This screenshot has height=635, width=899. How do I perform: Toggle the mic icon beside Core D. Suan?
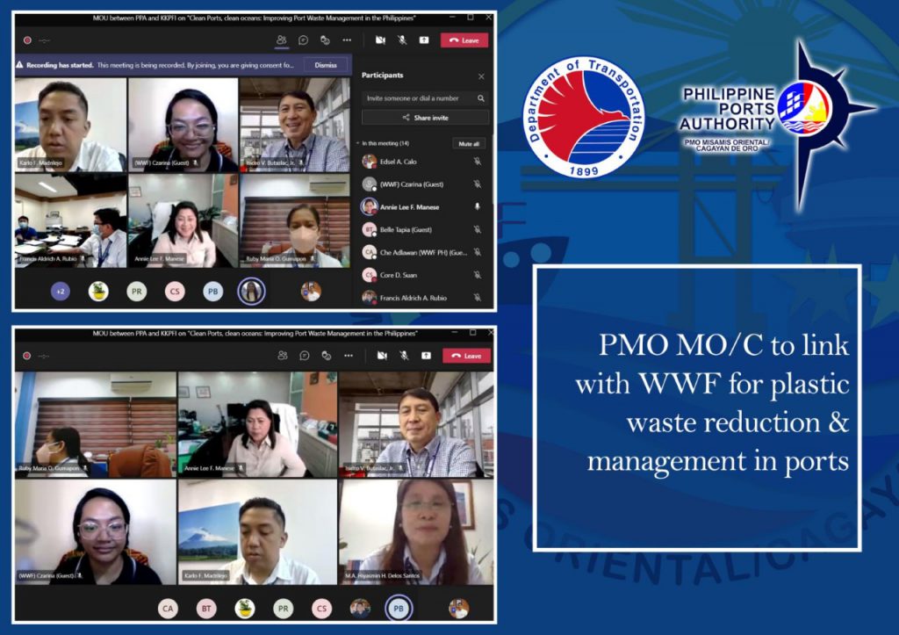(x=477, y=275)
